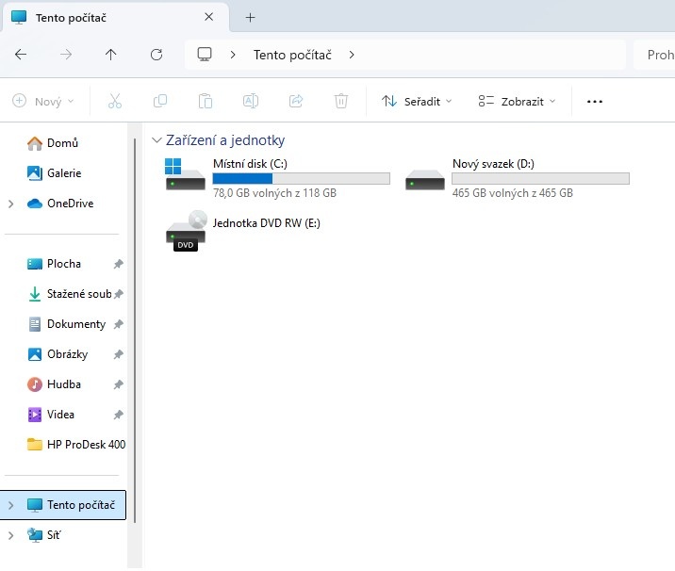Image resolution: width=675 pixels, height=571 pixels.
Task: Click Tento počítač in address breadcrumb
Action: pyautogui.click(x=292, y=55)
